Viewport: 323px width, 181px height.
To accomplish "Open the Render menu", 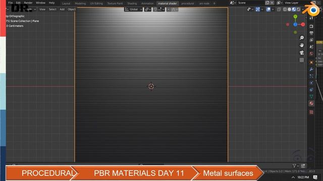I will click(x=28, y=3).
